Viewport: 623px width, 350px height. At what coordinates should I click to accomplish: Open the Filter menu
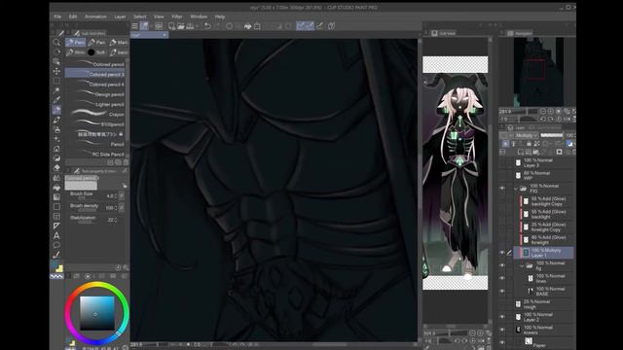coord(177,17)
